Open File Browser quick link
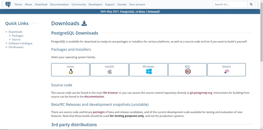The width and height of the screenshot is (263, 130). coord(16,47)
